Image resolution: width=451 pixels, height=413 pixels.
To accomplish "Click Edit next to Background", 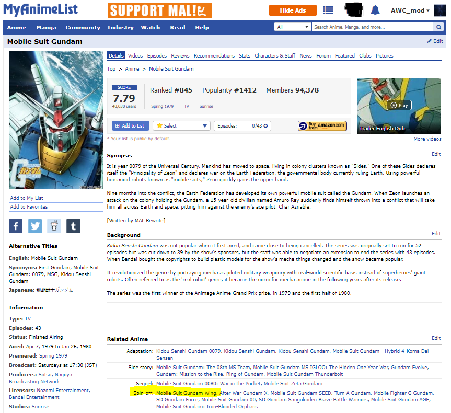I will (436, 233).
